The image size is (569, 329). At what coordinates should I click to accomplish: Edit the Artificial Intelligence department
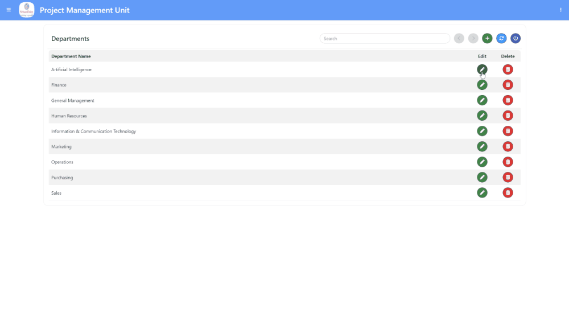482,69
